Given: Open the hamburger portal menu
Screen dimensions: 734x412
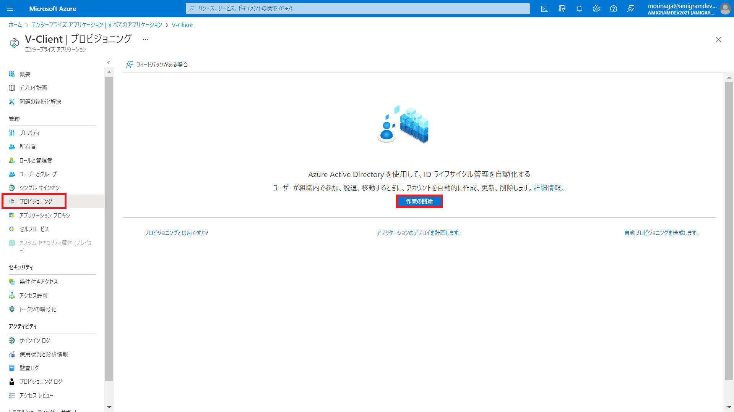Looking at the screenshot, I should pyautogui.click(x=10, y=9).
